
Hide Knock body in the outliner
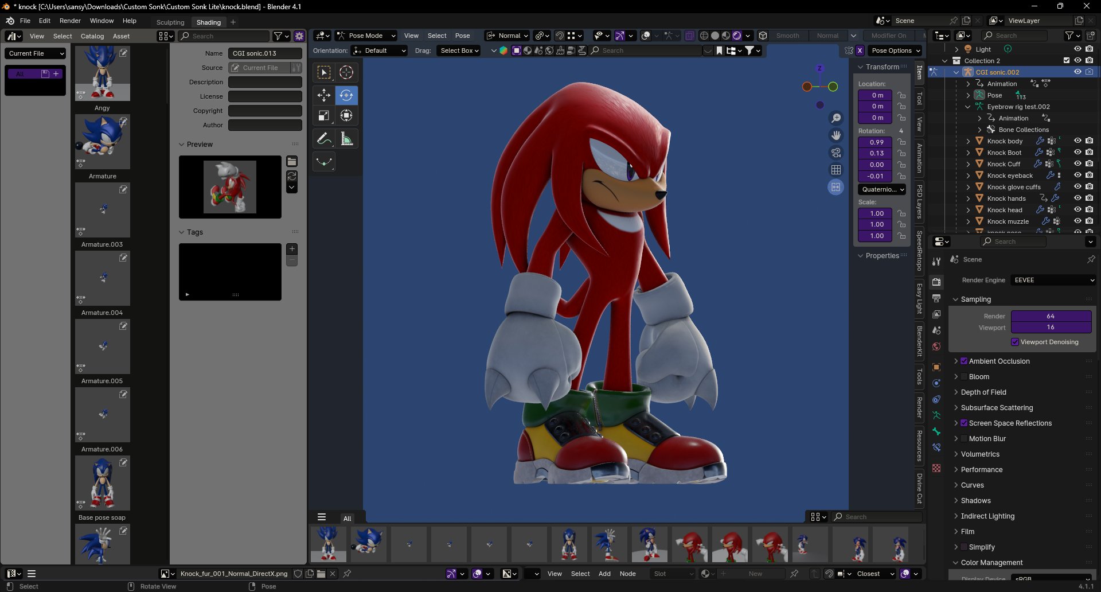point(1077,141)
